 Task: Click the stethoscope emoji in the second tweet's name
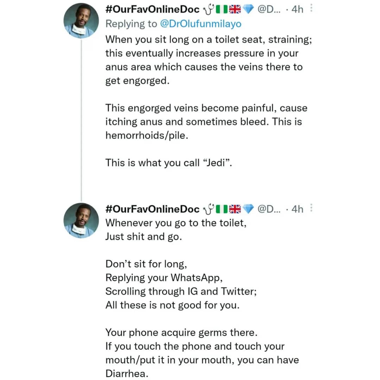click(206, 210)
